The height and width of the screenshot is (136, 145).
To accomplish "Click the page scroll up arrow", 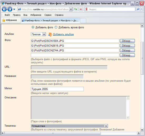I will click(x=142, y=26).
